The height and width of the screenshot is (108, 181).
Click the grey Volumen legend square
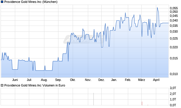point(2,85)
